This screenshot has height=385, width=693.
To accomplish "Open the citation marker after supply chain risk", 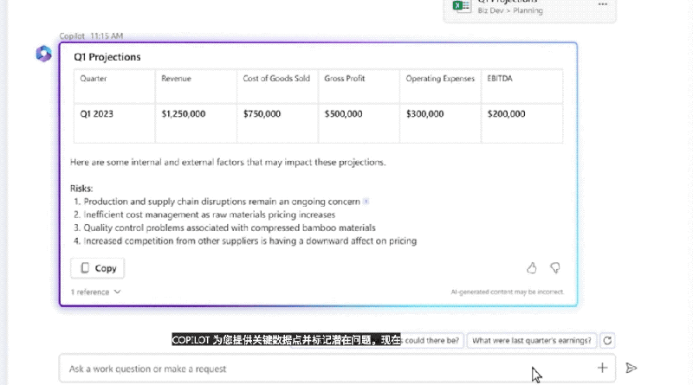I will [366, 202].
